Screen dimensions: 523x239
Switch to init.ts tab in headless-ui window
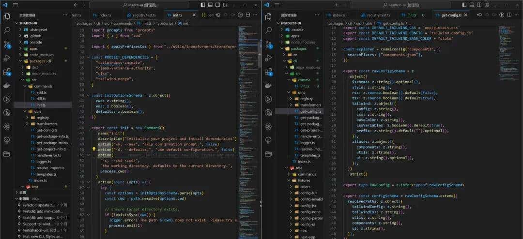tap(412, 15)
